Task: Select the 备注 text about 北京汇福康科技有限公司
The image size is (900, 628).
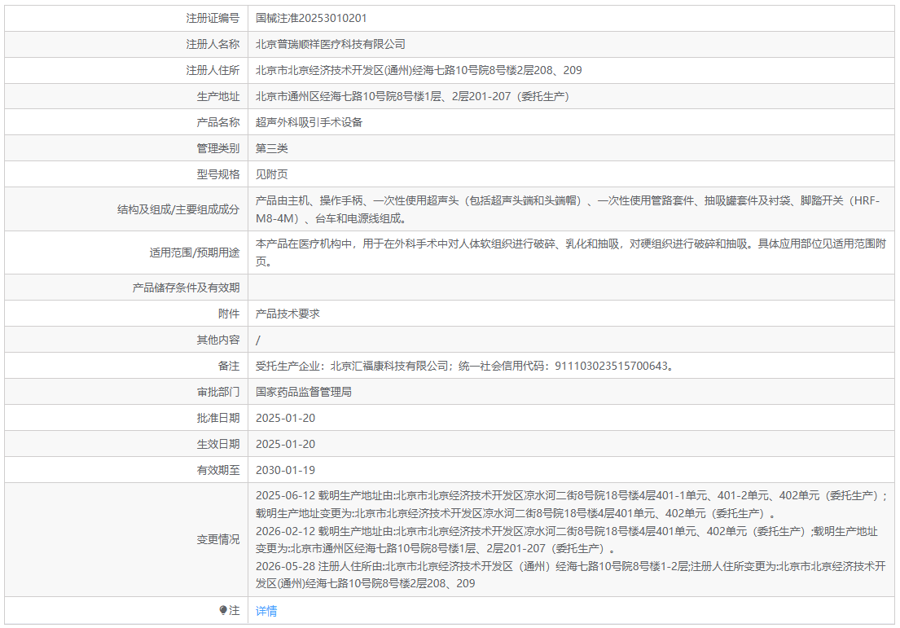Action: [464, 366]
